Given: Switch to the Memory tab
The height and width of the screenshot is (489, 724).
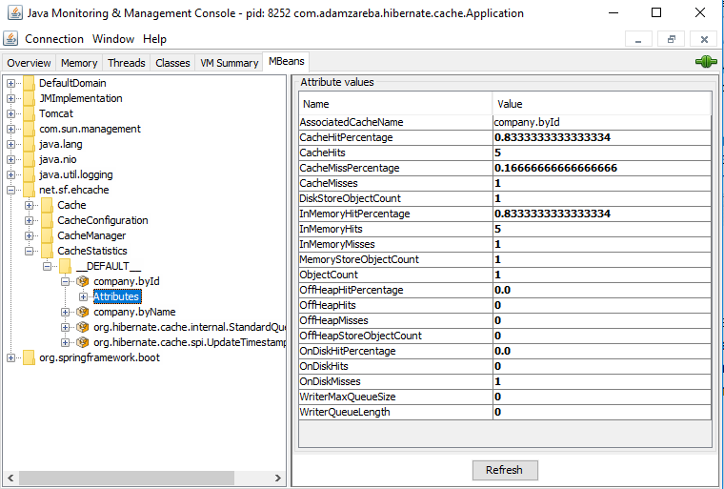Looking at the screenshot, I should coord(79,63).
